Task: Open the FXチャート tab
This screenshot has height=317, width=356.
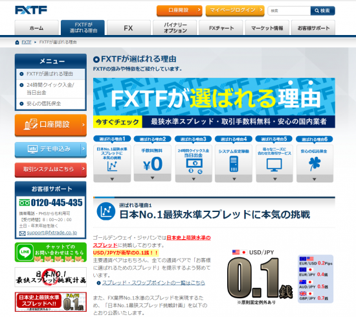Action: pyautogui.click(x=221, y=28)
